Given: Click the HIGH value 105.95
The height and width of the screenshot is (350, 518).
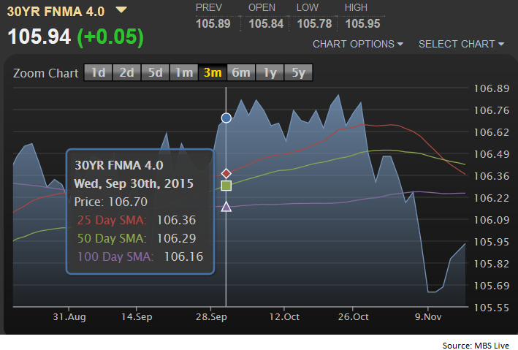Looking at the screenshot, I should tap(362, 24).
